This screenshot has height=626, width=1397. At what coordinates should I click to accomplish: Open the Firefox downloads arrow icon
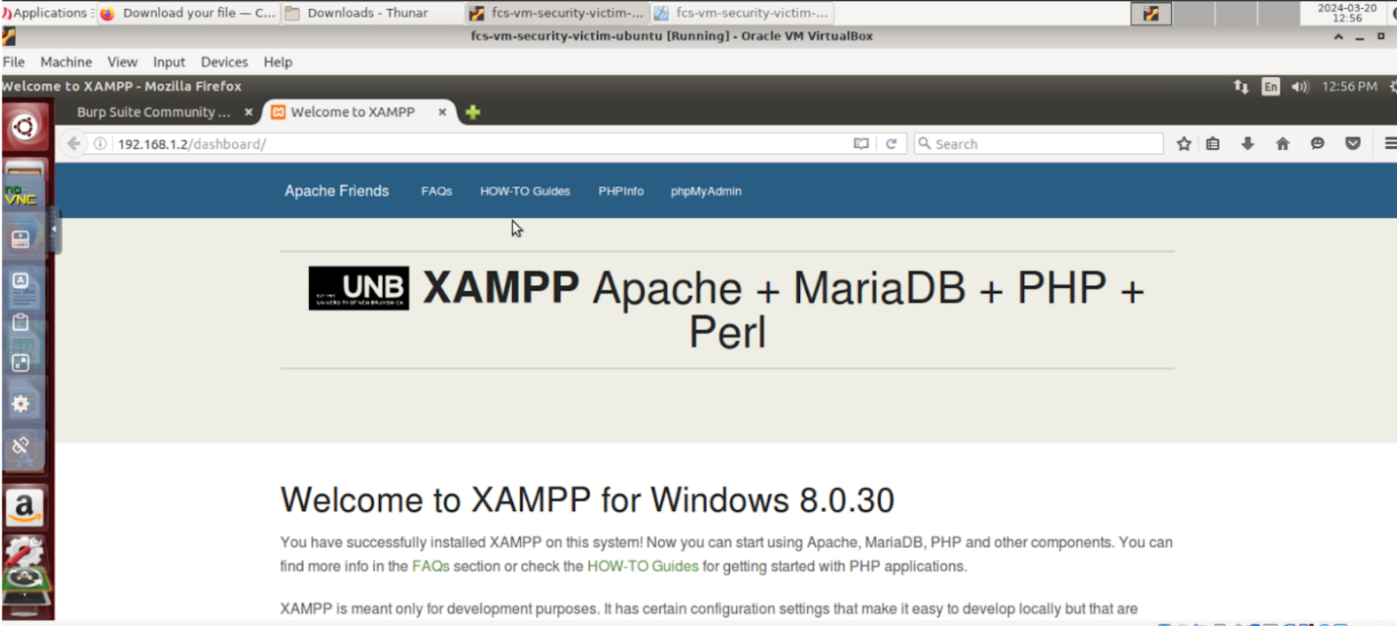[1247, 143]
